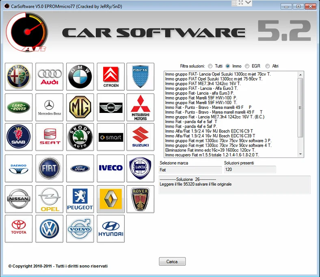This screenshot has width=320, height=277.
Task: Select the Nissan brand logo
Action: pyautogui.click(x=19, y=199)
